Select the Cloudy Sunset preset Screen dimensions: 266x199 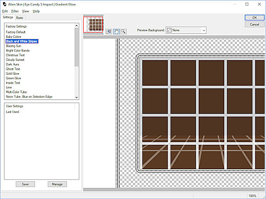15,60
